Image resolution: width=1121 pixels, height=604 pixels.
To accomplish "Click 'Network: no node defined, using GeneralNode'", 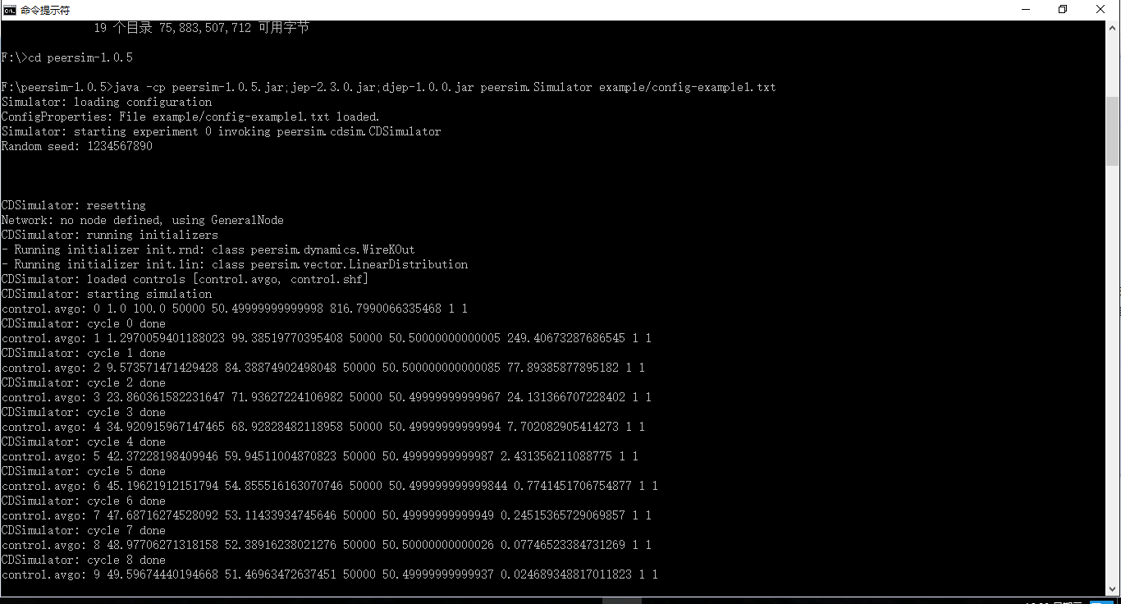I will [x=142, y=220].
